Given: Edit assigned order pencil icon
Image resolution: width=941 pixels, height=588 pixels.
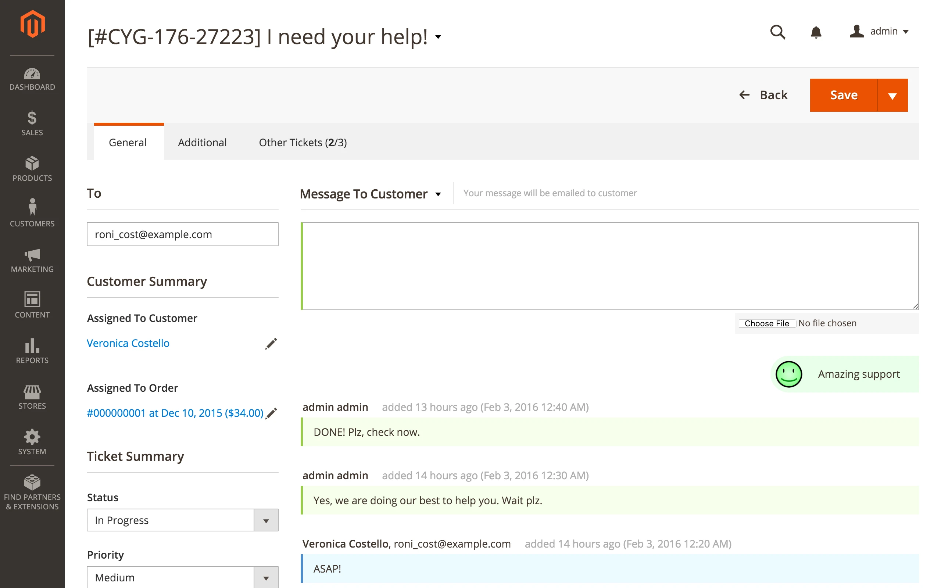Looking at the screenshot, I should pyautogui.click(x=272, y=413).
